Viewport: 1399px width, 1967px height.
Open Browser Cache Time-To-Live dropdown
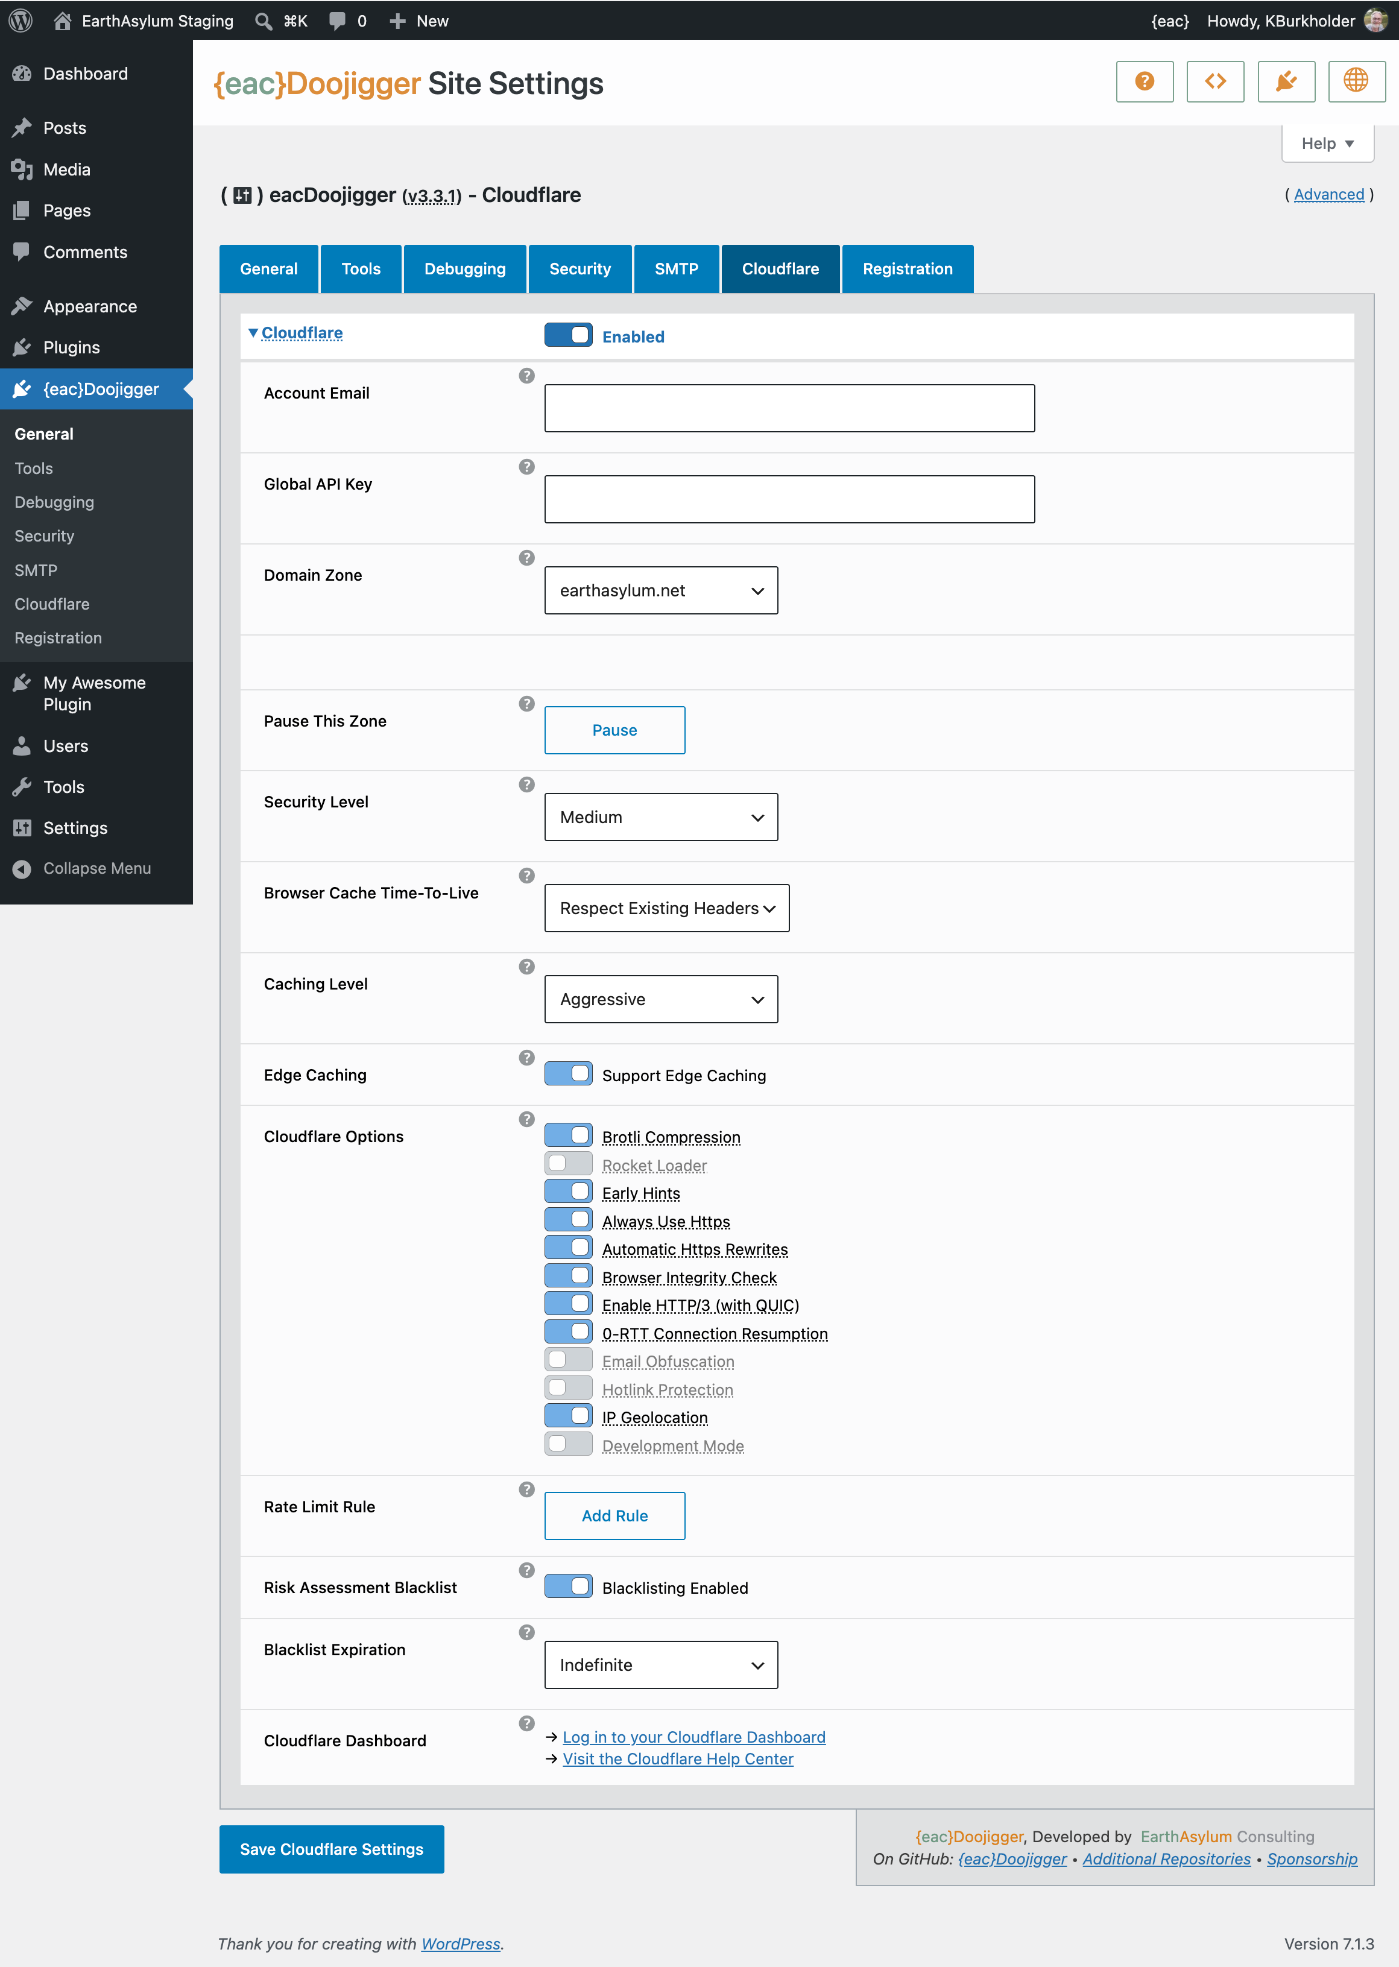[667, 909]
